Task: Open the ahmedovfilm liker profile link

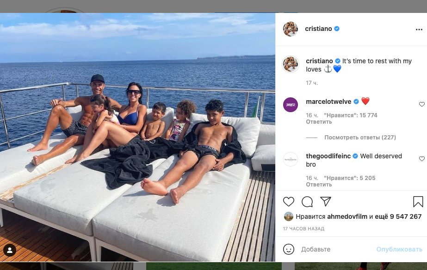Action: click(x=347, y=216)
